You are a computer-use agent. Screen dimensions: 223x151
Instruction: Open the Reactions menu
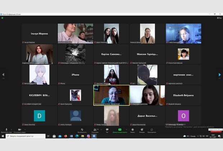click(x=142, y=131)
